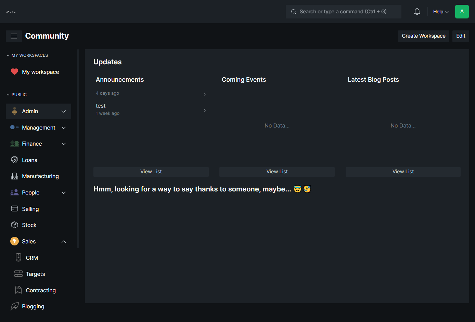This screenshot has width=475, height=322.
Task: Click the Sales lightning bolt icon
Action: coord(14,241)
